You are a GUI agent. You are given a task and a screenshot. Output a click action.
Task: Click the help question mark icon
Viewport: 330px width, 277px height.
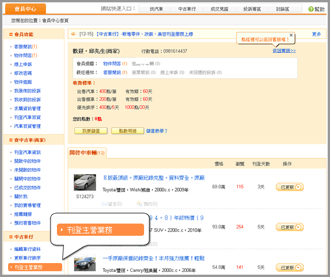pyautogui.click(x=311, y=9)
